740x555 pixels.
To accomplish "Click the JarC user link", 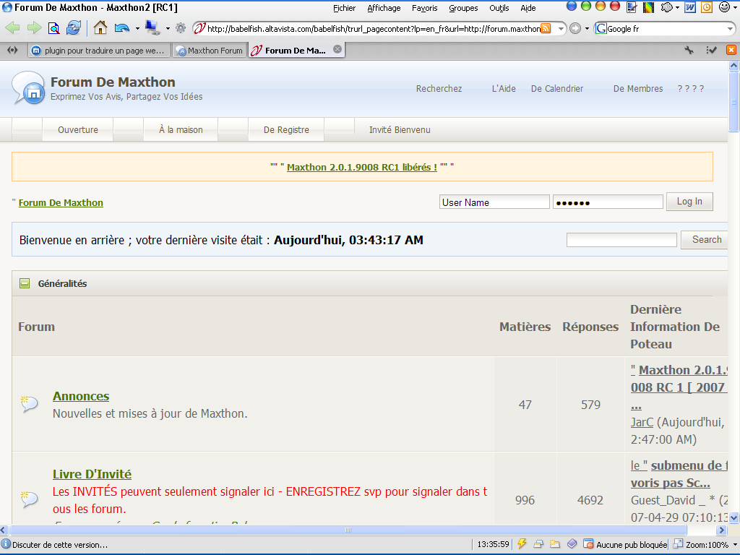I will tap(642, 422).
